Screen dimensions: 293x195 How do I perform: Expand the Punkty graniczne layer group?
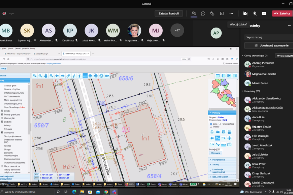2,114
